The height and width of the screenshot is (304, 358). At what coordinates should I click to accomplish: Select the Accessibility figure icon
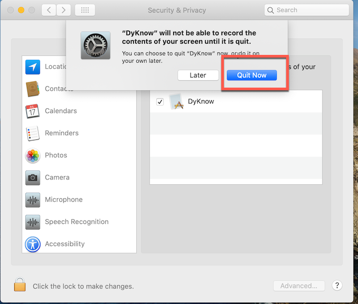click(33, 244)
